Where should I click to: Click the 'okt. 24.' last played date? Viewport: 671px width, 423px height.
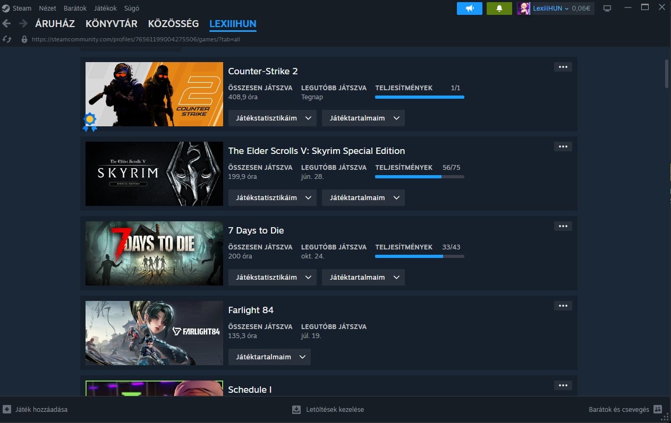click(x=313, y=256)
